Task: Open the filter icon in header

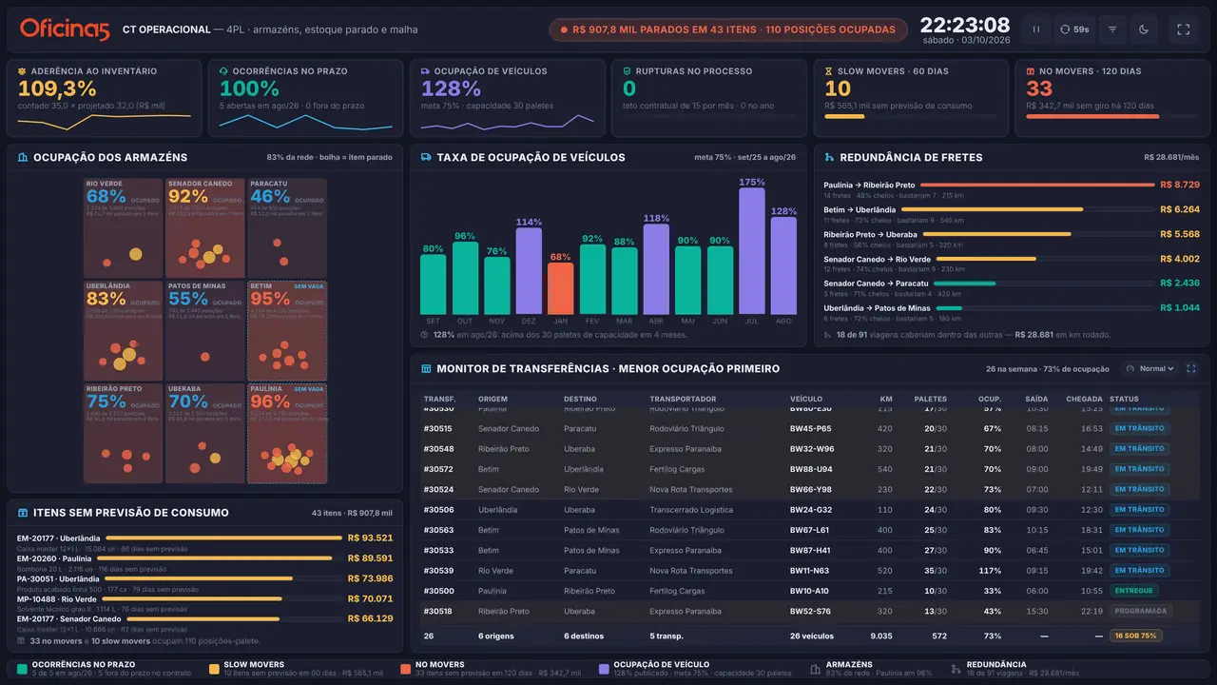Action: coord(1112,29)
